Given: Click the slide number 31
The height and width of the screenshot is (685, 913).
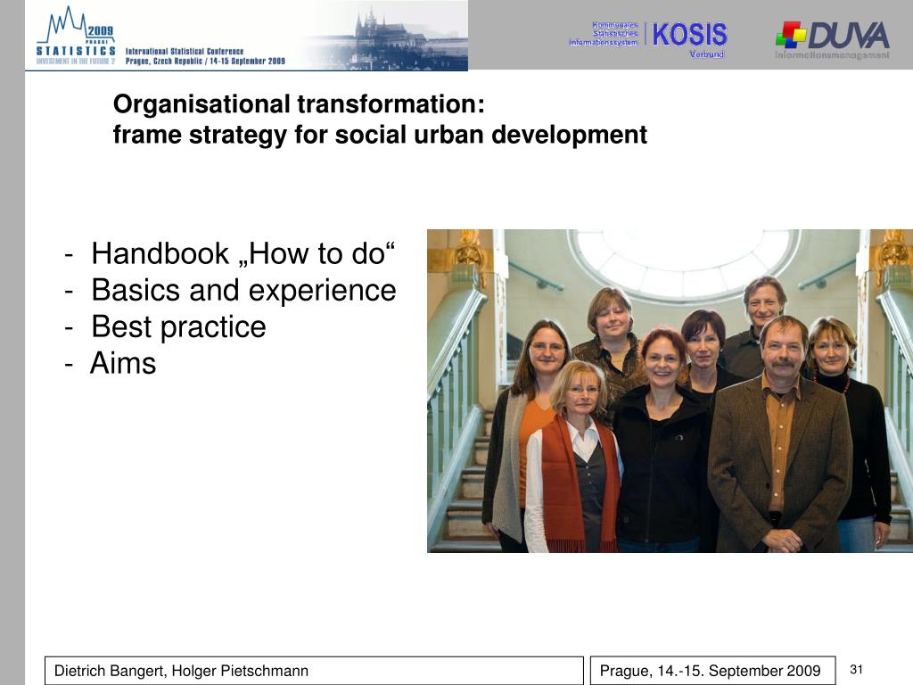Looking at the screenshot, I should tap(856, 669).
